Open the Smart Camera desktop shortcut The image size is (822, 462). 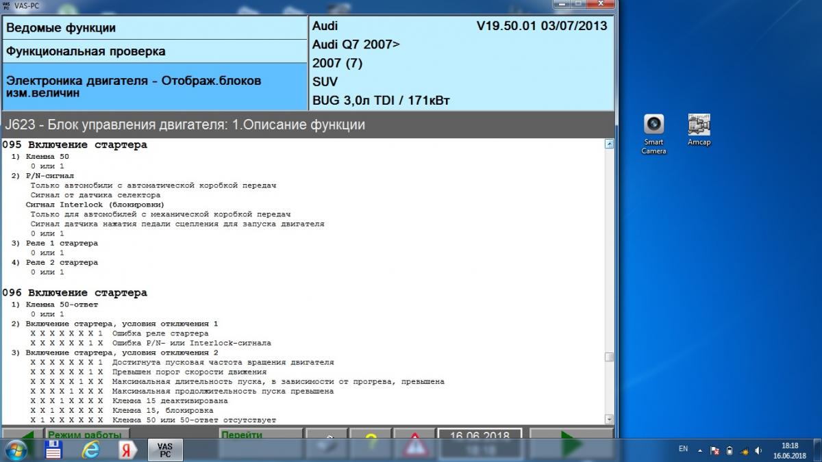[653, 133]
